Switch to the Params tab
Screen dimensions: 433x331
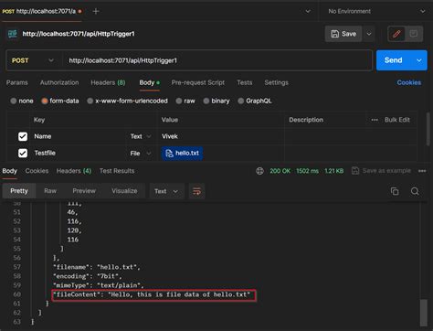pos(17,82)
